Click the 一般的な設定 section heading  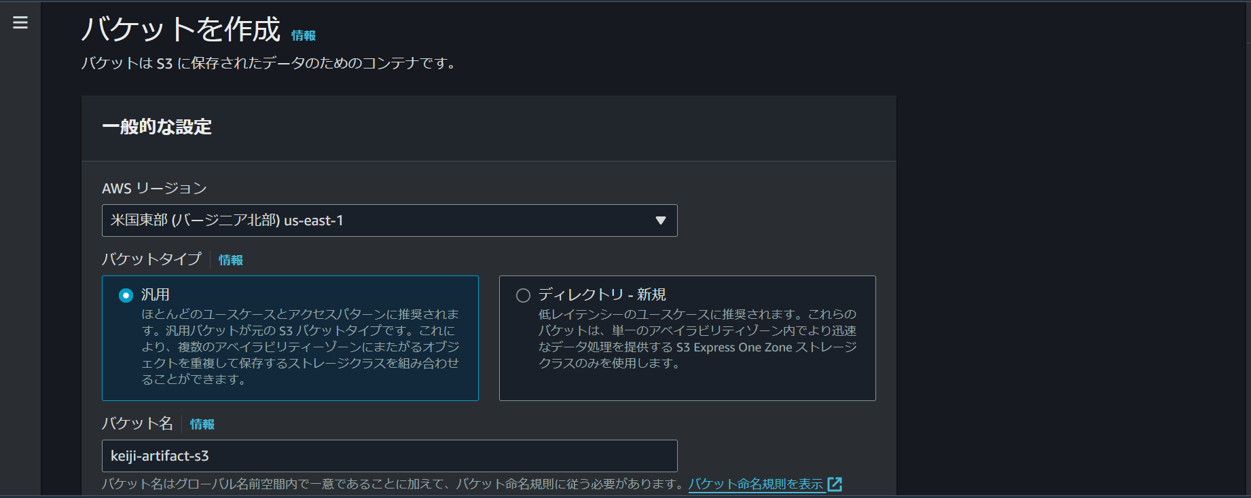point(157,127)
